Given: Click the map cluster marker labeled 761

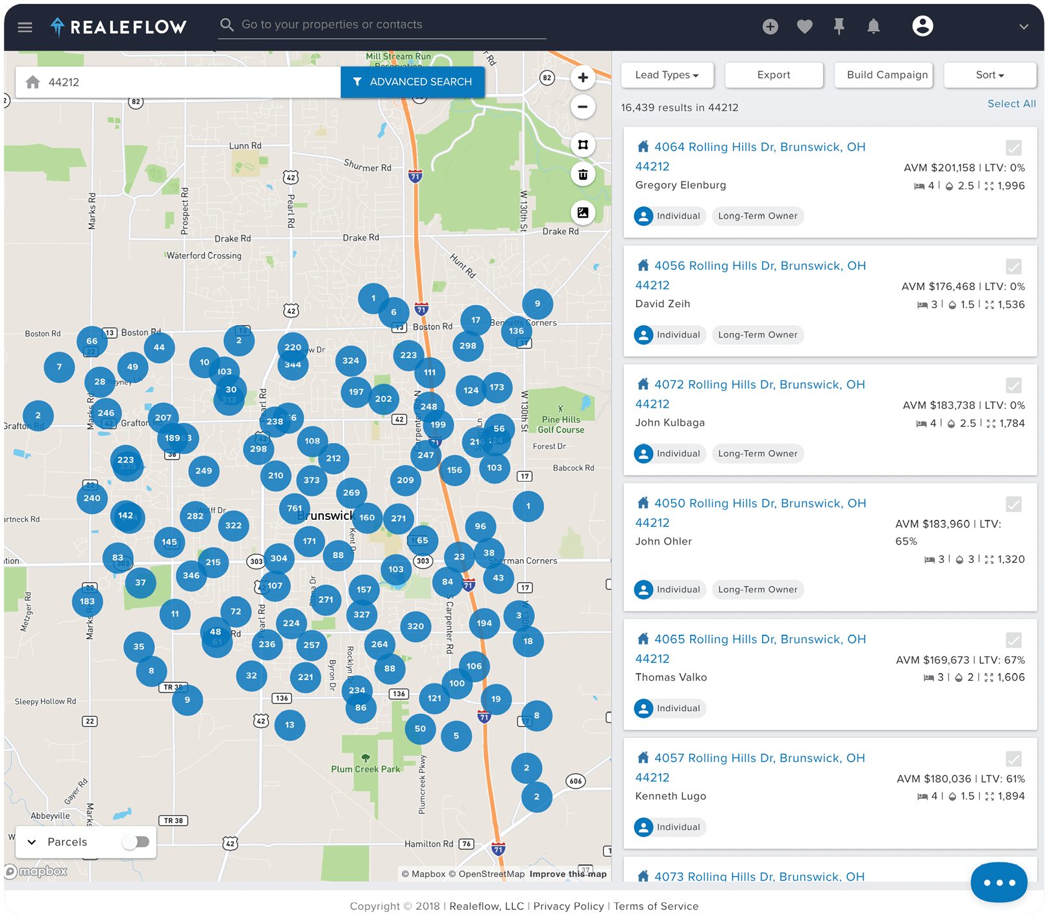Looking at the screenshot, I should click(x=295, y=509).
